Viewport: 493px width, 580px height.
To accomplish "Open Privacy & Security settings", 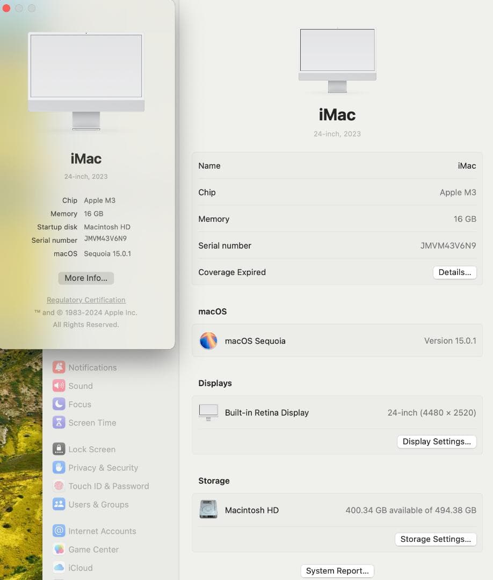I will (x=59, y=468).
